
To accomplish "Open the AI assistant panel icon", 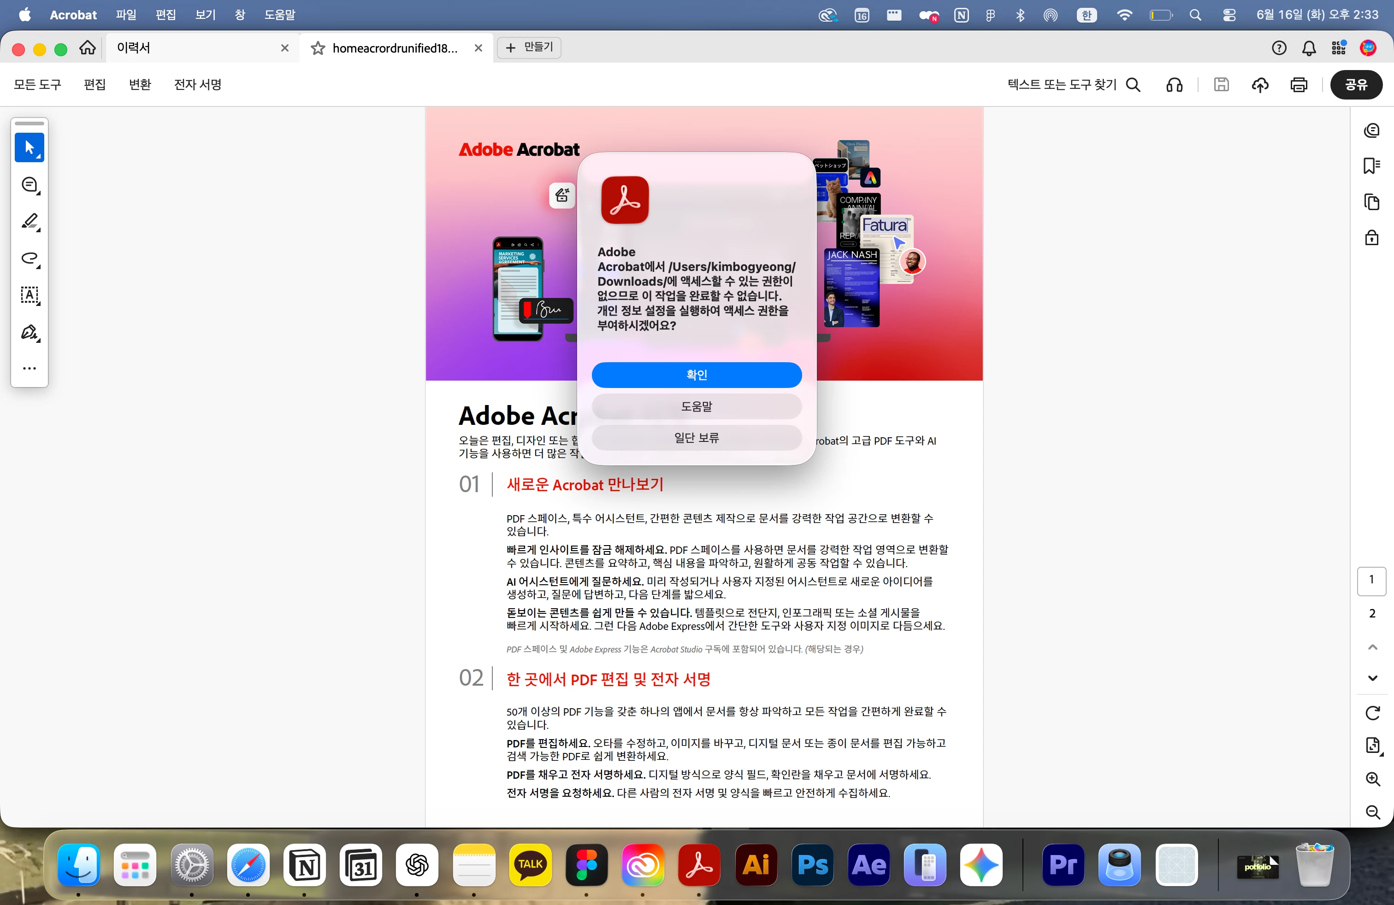I will (x=1372, y=130).
